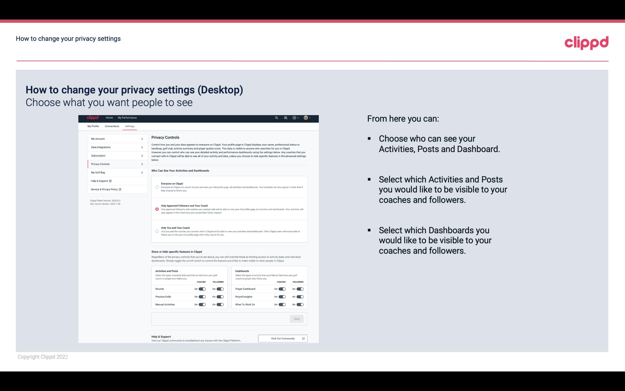The width and height of the screenshot is (625, 391).
Task: Click the Help & Support link in sidebar
Action: 101,181
